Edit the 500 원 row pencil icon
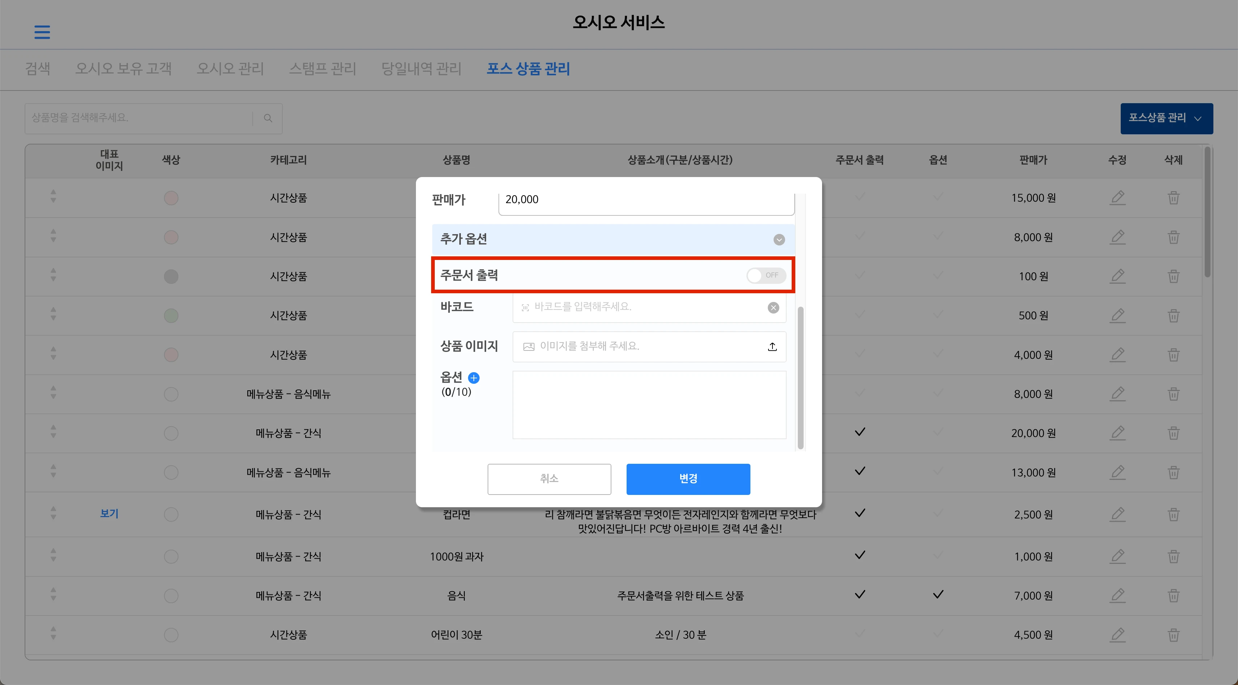Image resolution: width=1238 pixels, height=685 pixels. (x=1117, y=315)
